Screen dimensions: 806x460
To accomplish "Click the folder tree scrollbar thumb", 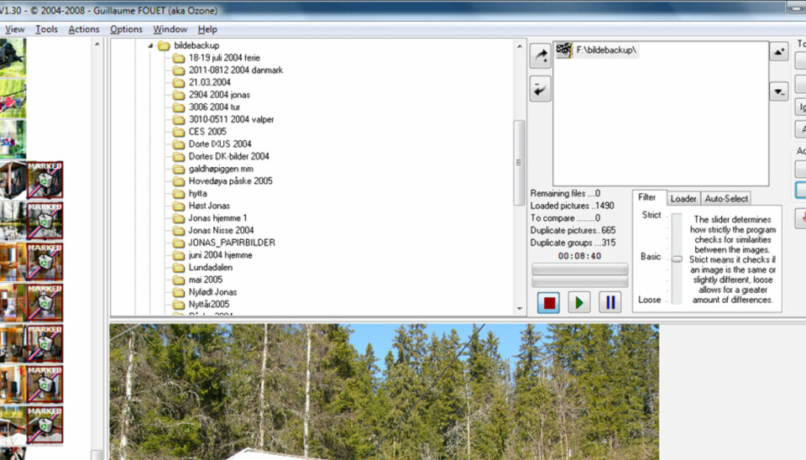I will [x=519, y=162].
